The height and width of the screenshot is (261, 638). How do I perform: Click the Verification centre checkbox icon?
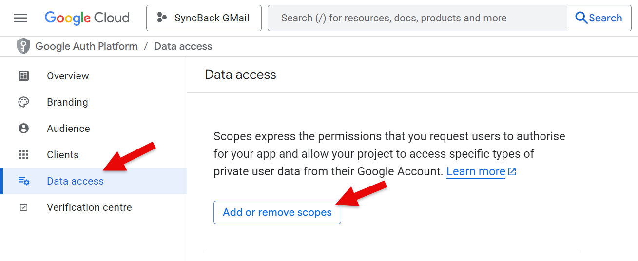coord(23,207)
